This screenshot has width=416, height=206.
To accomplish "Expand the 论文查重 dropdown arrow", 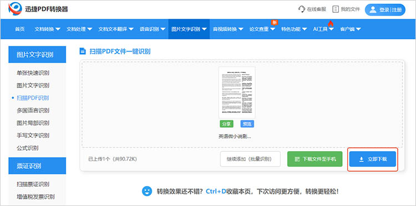I will 273,29.
